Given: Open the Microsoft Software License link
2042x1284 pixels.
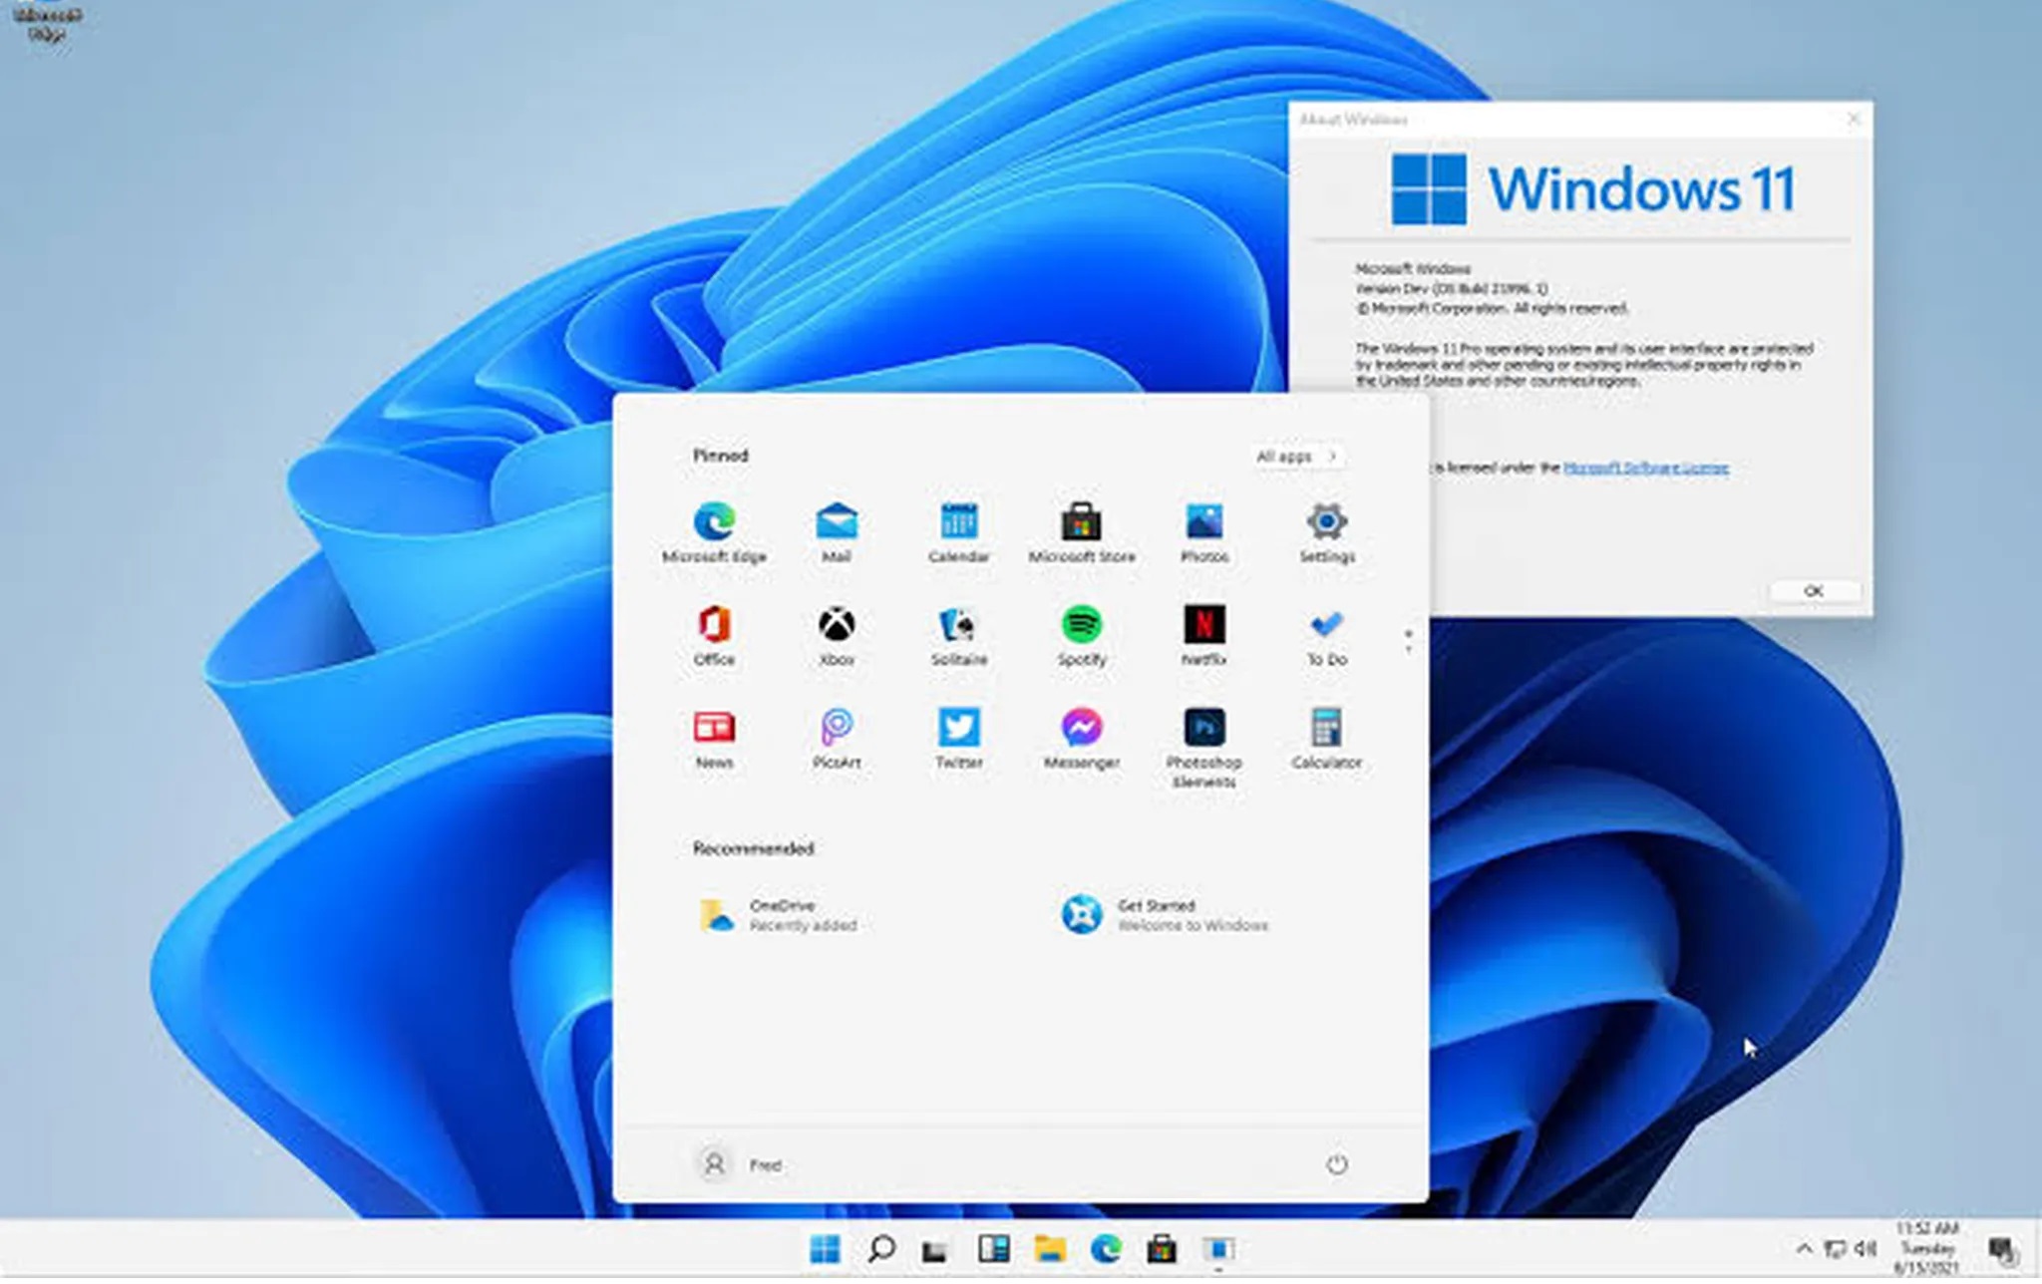Looking at the screenshot, I should tap(1645, 468).
